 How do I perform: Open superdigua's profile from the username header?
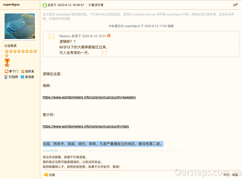(11, 5)
